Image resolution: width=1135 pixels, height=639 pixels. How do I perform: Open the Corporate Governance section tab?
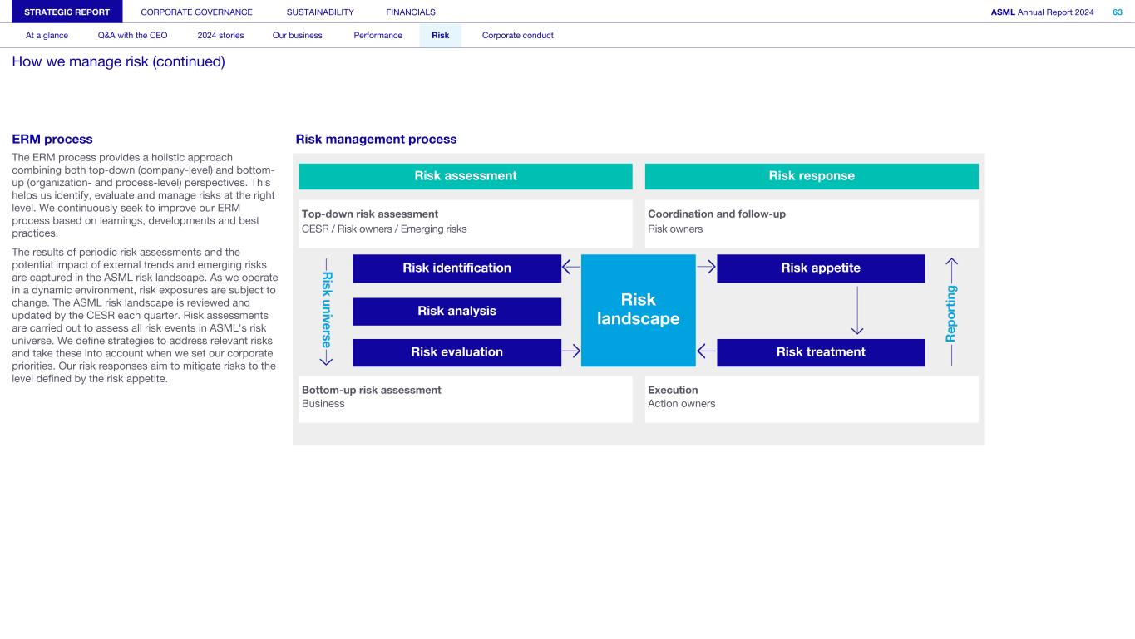click(x=196, y=12)
